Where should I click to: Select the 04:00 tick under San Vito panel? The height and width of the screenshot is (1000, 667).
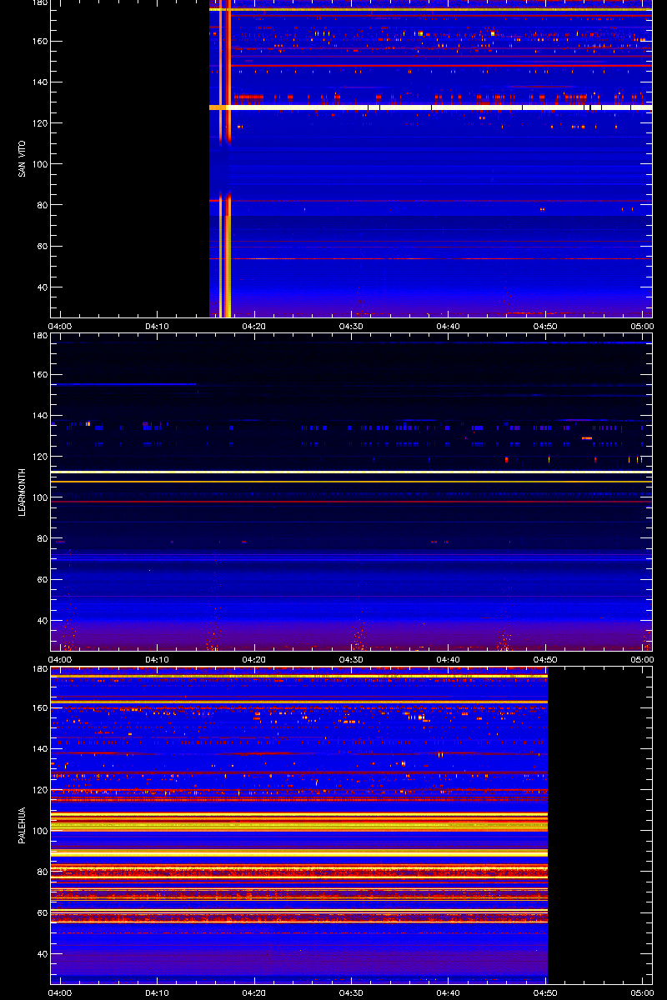pyautogui.click(x=60, y=326)
